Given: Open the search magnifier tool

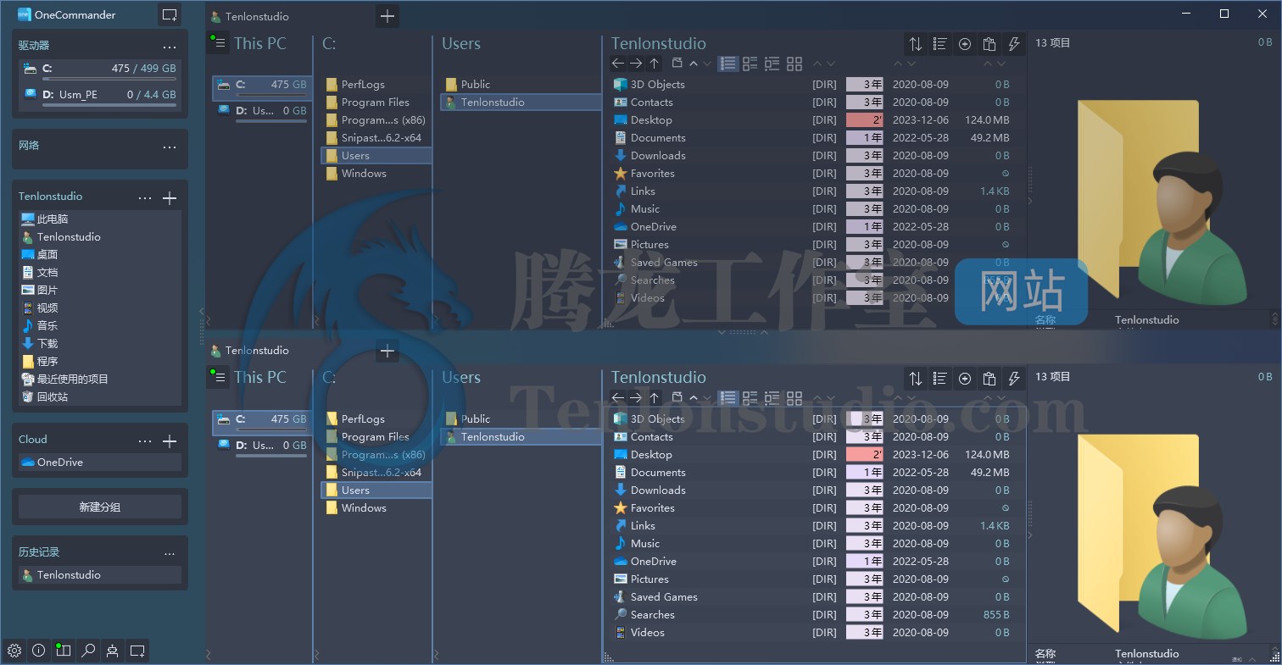Looking at the screenshot, I should (88, 651).
